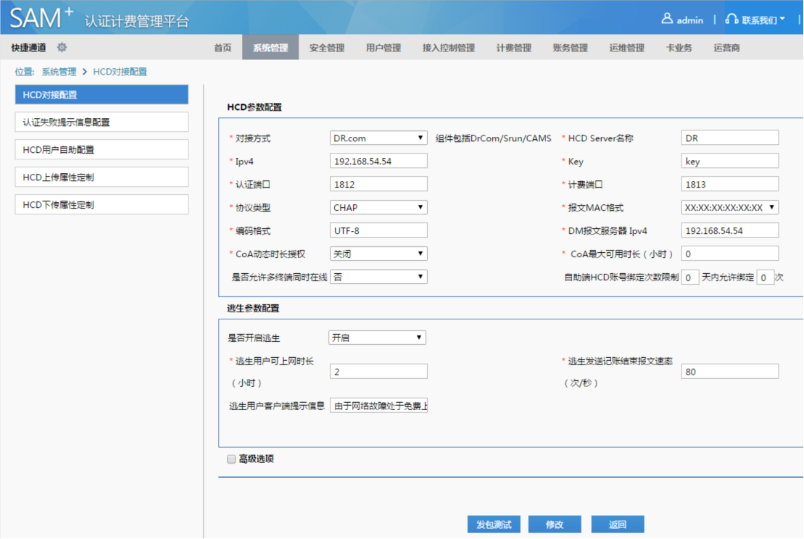This screenshot has width=804, height=539.
Task: Enable the 高级选项 checkbox
Action: 231,459
